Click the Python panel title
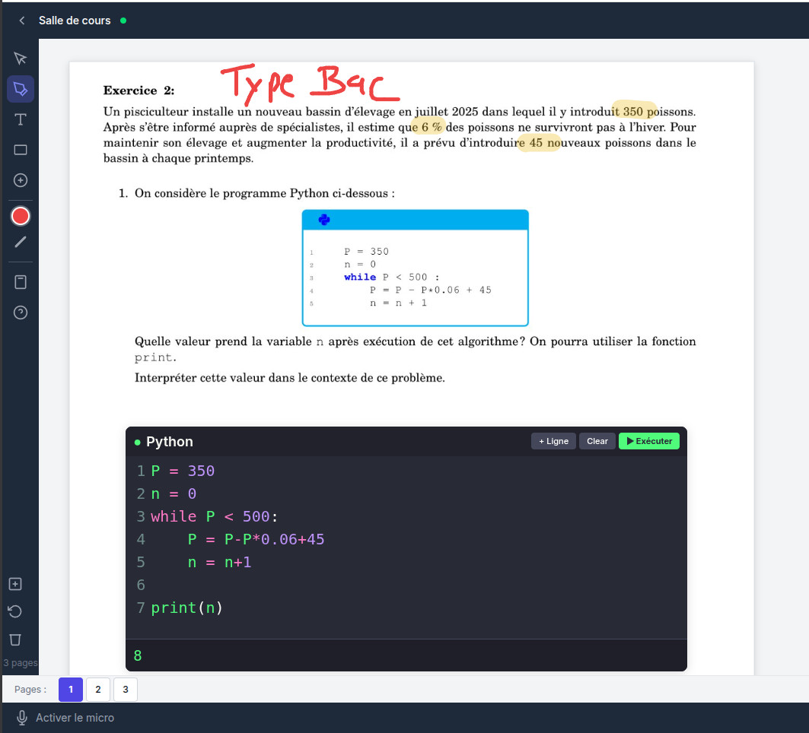This screenshot has width=809, height=733. coord(169,442)
